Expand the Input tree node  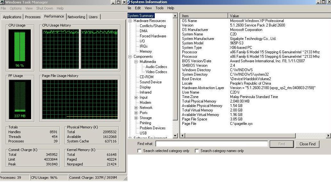[x=136, y=97]
